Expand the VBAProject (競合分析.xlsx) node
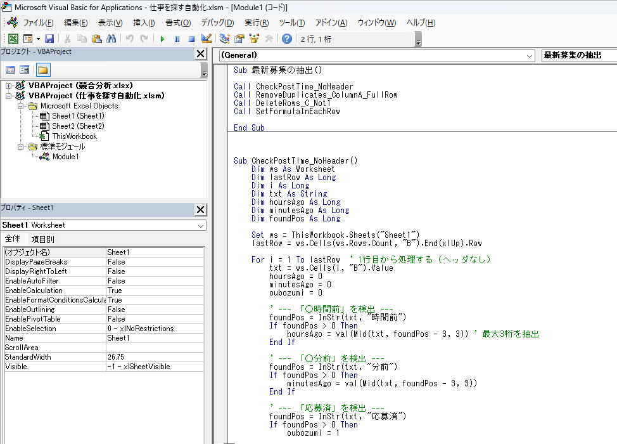Image resolution: width=617 pixels, height=444 pixels. pyautogui.click(x=9, y=86)
